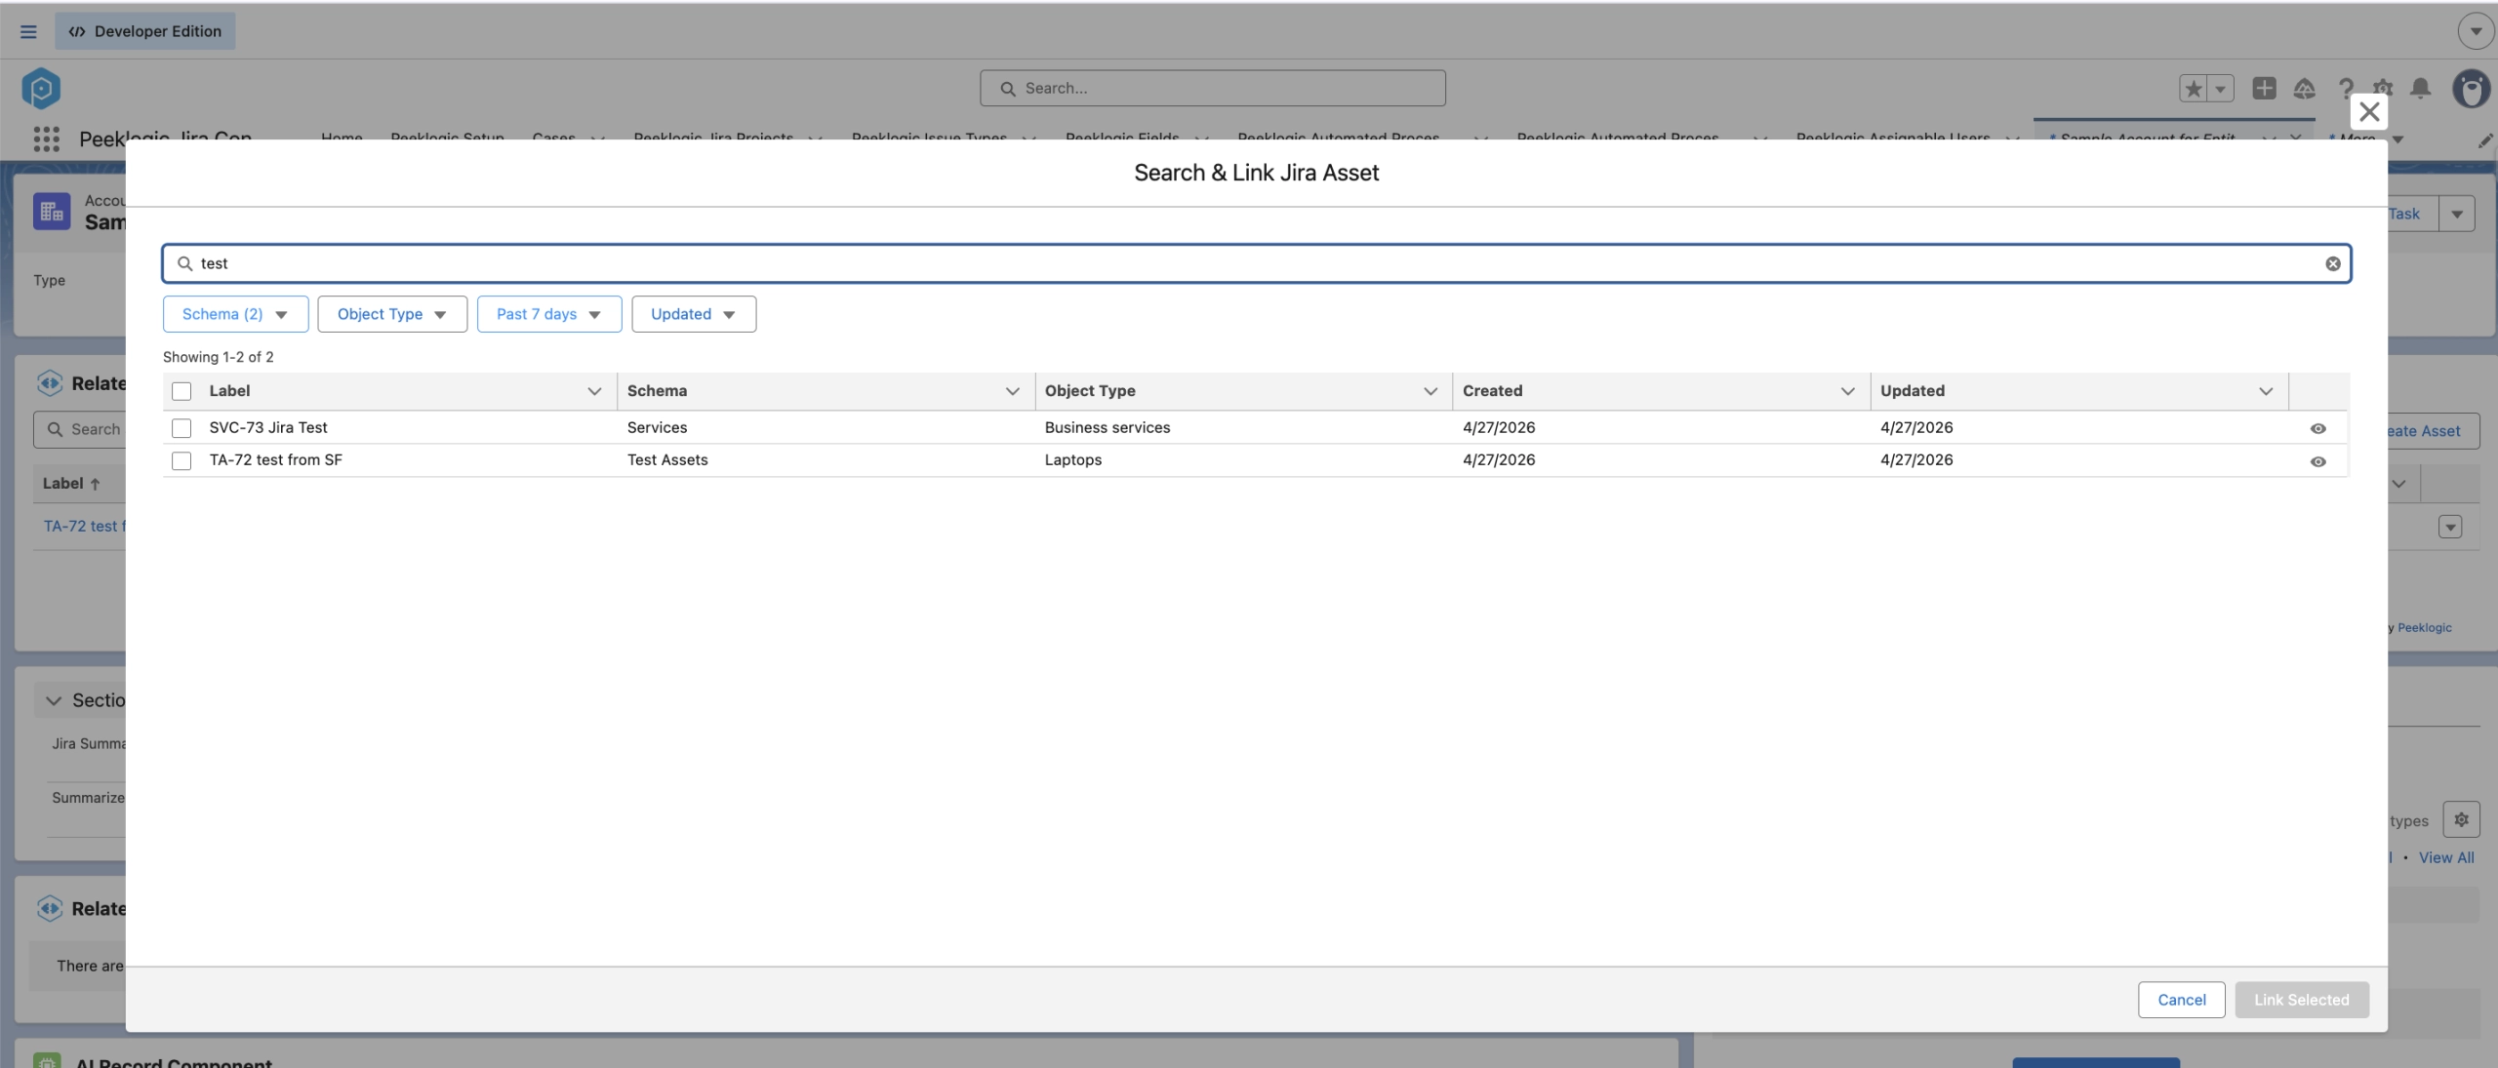The width and height of the screenshot is (2498, 1068).
Task: Open the Schema column header menu chevron
Action: (1012, 391)
